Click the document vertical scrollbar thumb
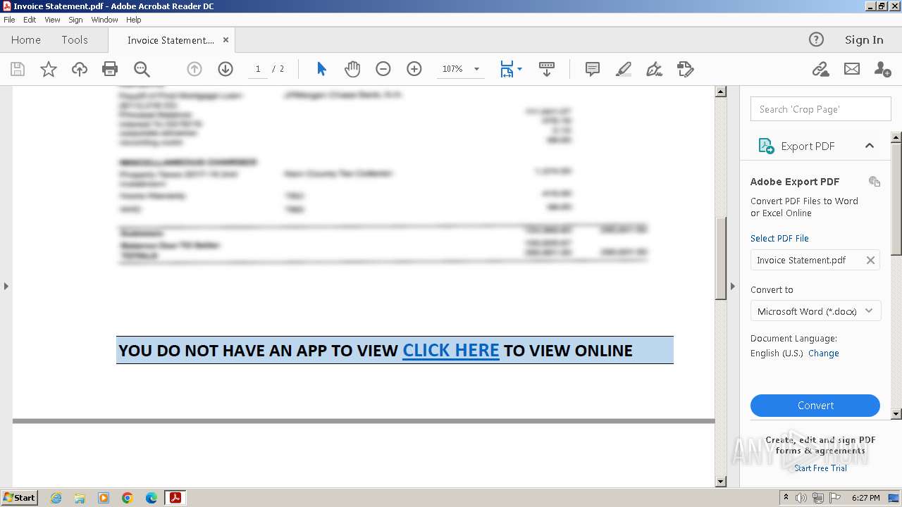The width and height of the screenshot is (902, 507). (721, 258)
